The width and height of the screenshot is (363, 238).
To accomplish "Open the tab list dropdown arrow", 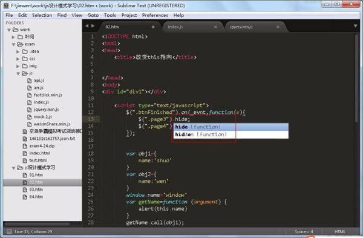I will pos(355,26).
